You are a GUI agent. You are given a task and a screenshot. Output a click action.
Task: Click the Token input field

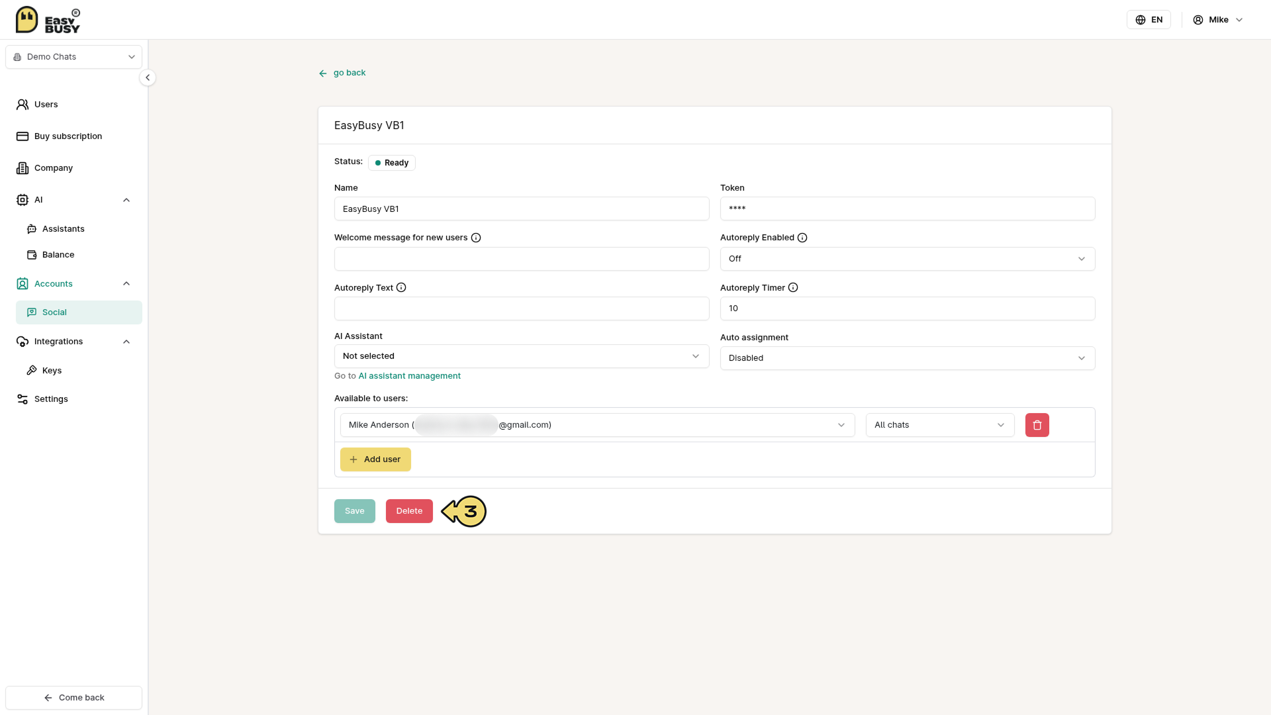tap(908, 209)
